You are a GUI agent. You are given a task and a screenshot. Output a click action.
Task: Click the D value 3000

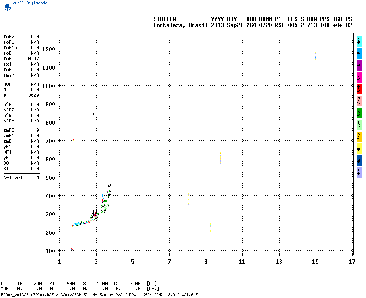coord(33,95)
